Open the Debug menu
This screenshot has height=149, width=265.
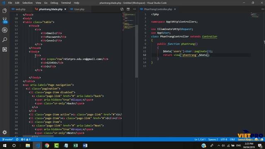click(x=54, y=3)
